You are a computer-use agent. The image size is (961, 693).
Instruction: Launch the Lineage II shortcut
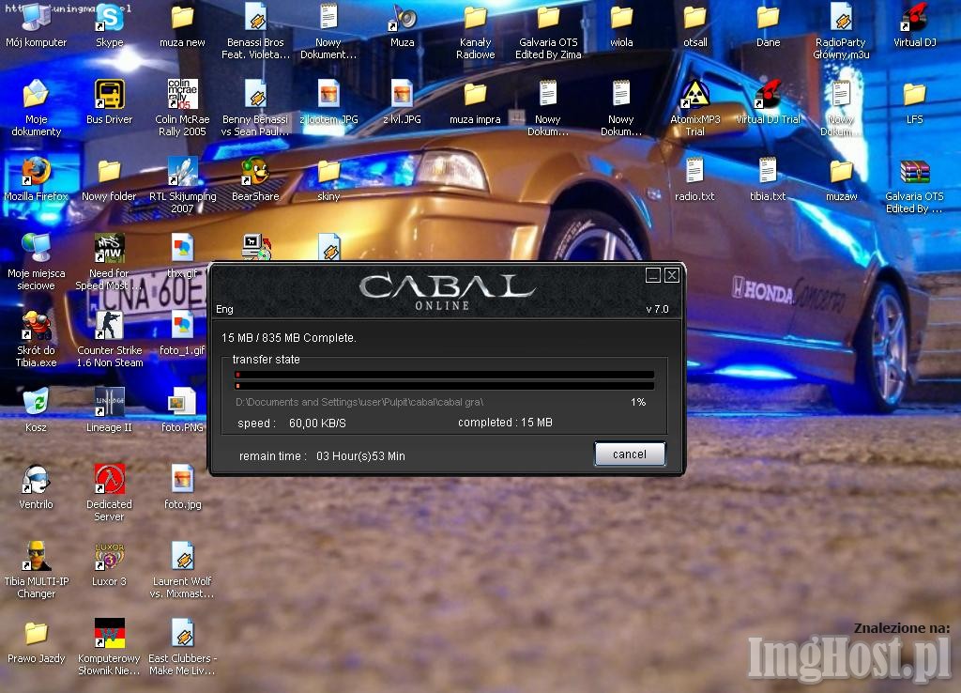click(x=110, y=402)
